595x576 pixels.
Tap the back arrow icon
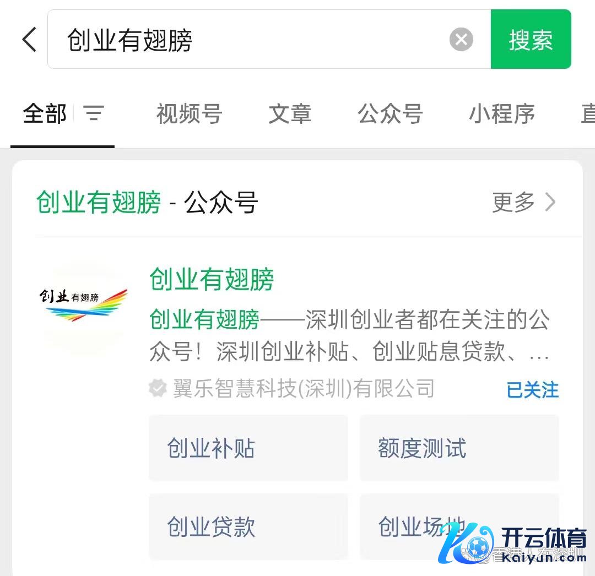29,39
